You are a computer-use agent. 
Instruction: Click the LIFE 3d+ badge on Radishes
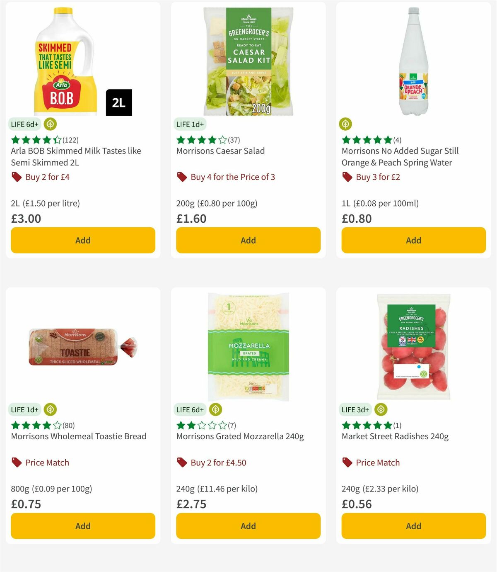coord(355,409)
